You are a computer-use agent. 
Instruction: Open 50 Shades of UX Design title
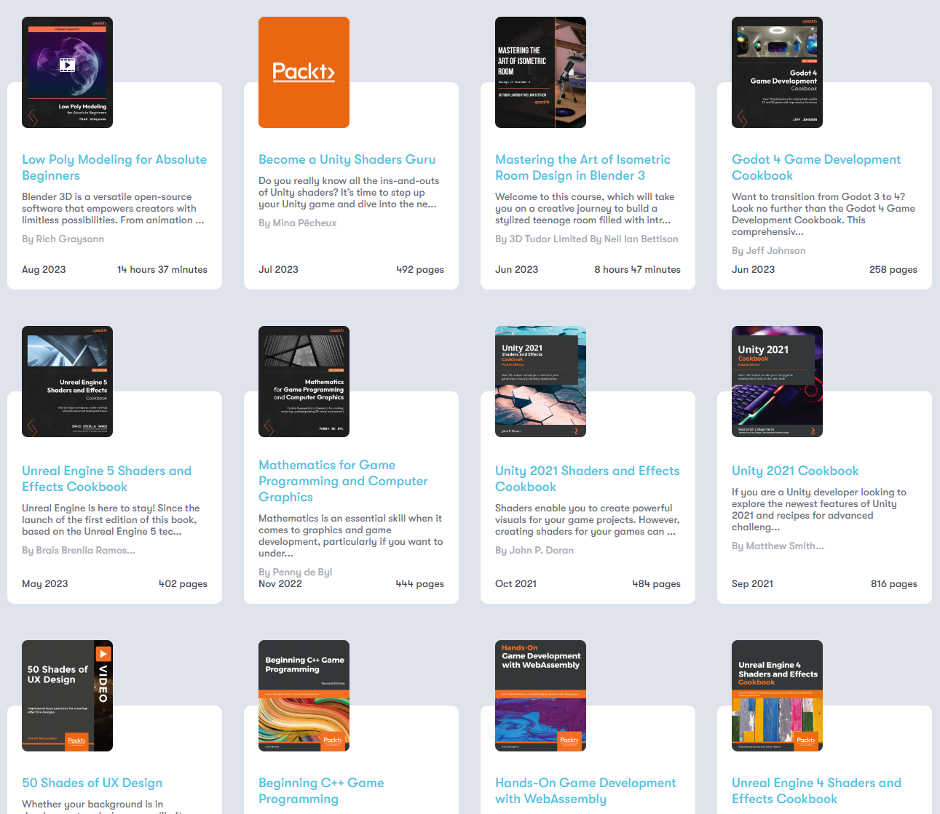pyautogui.click(x=92, y=783)
